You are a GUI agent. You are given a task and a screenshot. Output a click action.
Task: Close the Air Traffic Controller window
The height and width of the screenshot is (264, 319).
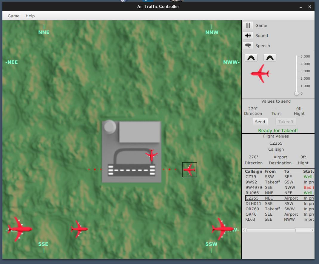click(310, 7)
